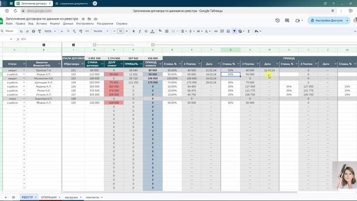Screen dimensions: 357x201
Task: Open the Формат menu
Action: click(55, 23)
